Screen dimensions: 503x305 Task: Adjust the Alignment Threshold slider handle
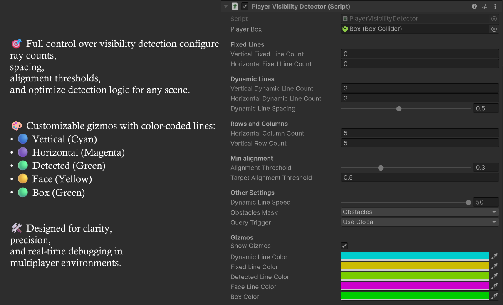(x=380, y=168)
